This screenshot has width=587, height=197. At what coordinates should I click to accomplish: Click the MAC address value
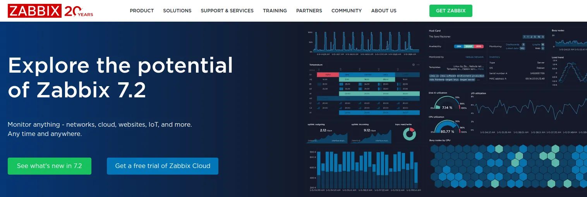[535, 79]
